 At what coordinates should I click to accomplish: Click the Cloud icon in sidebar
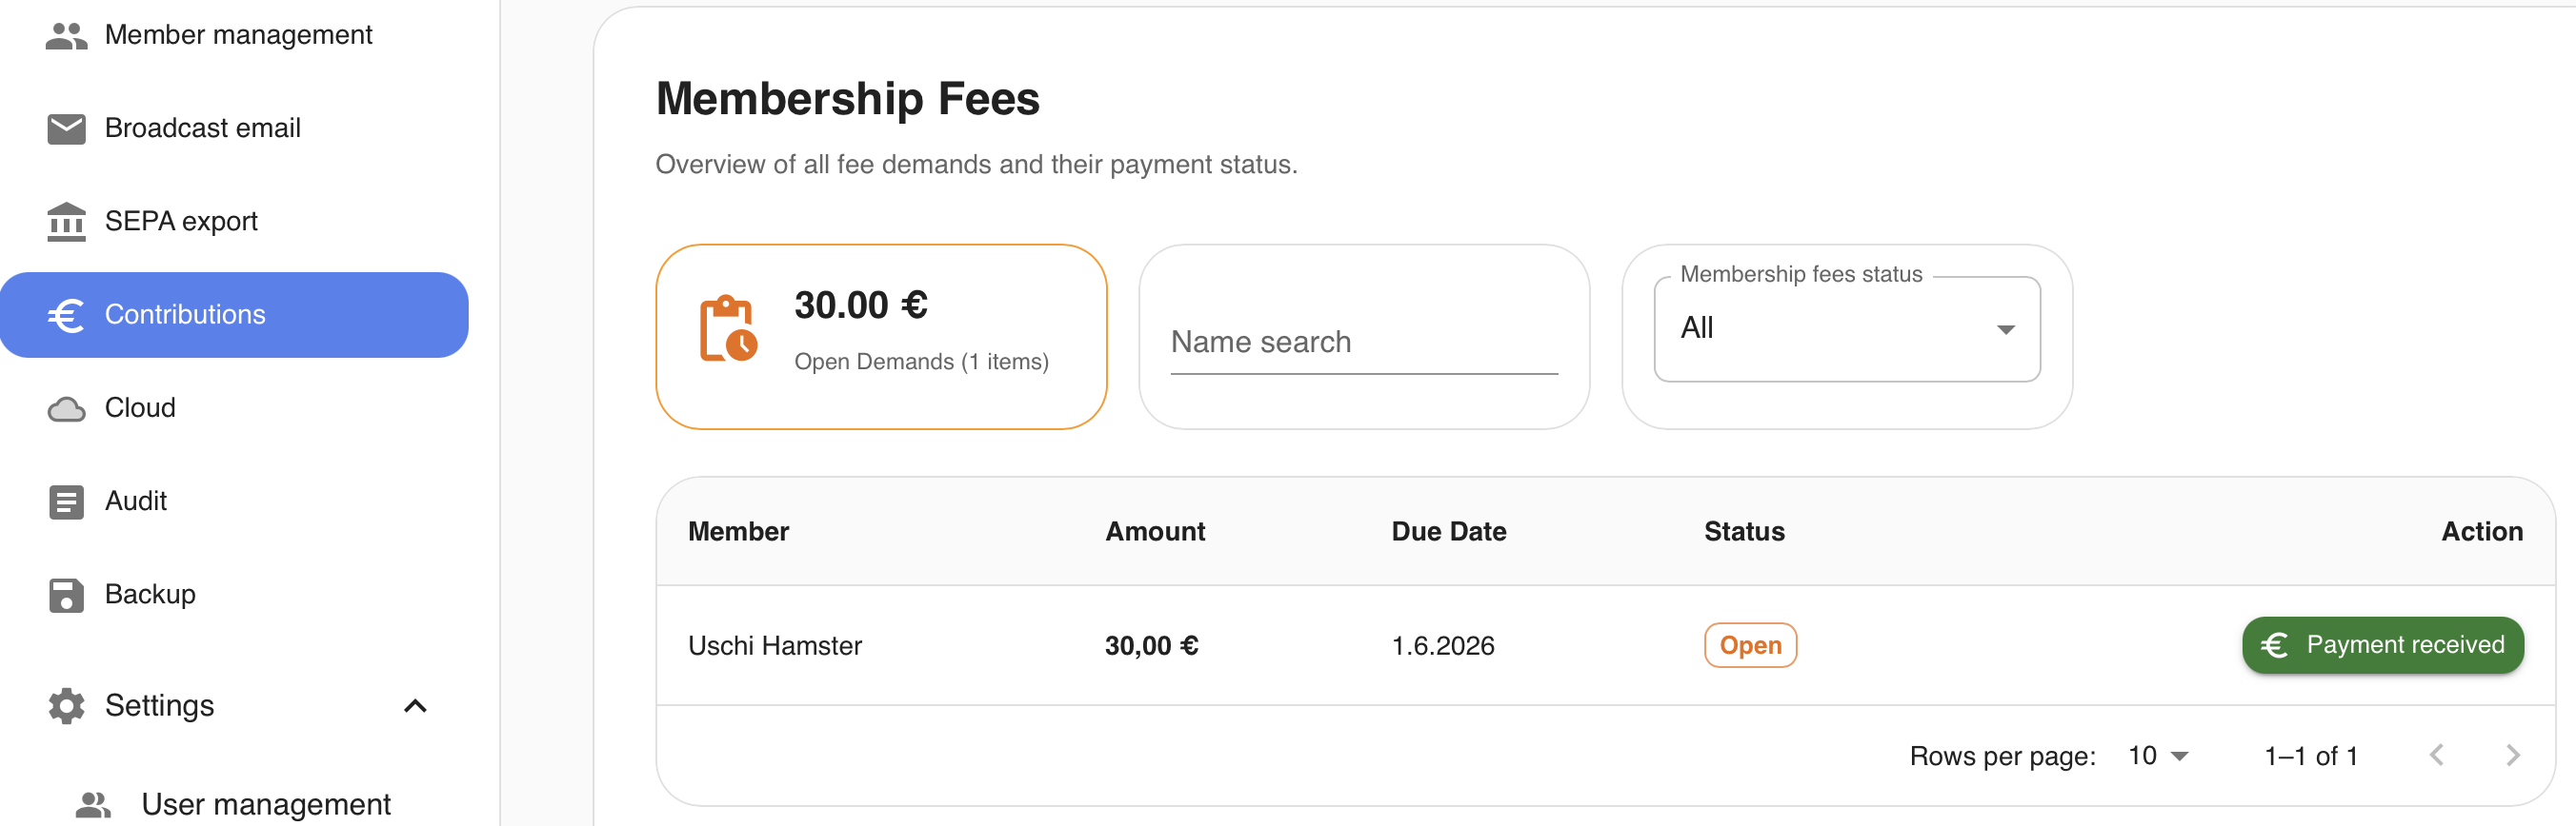66,408
